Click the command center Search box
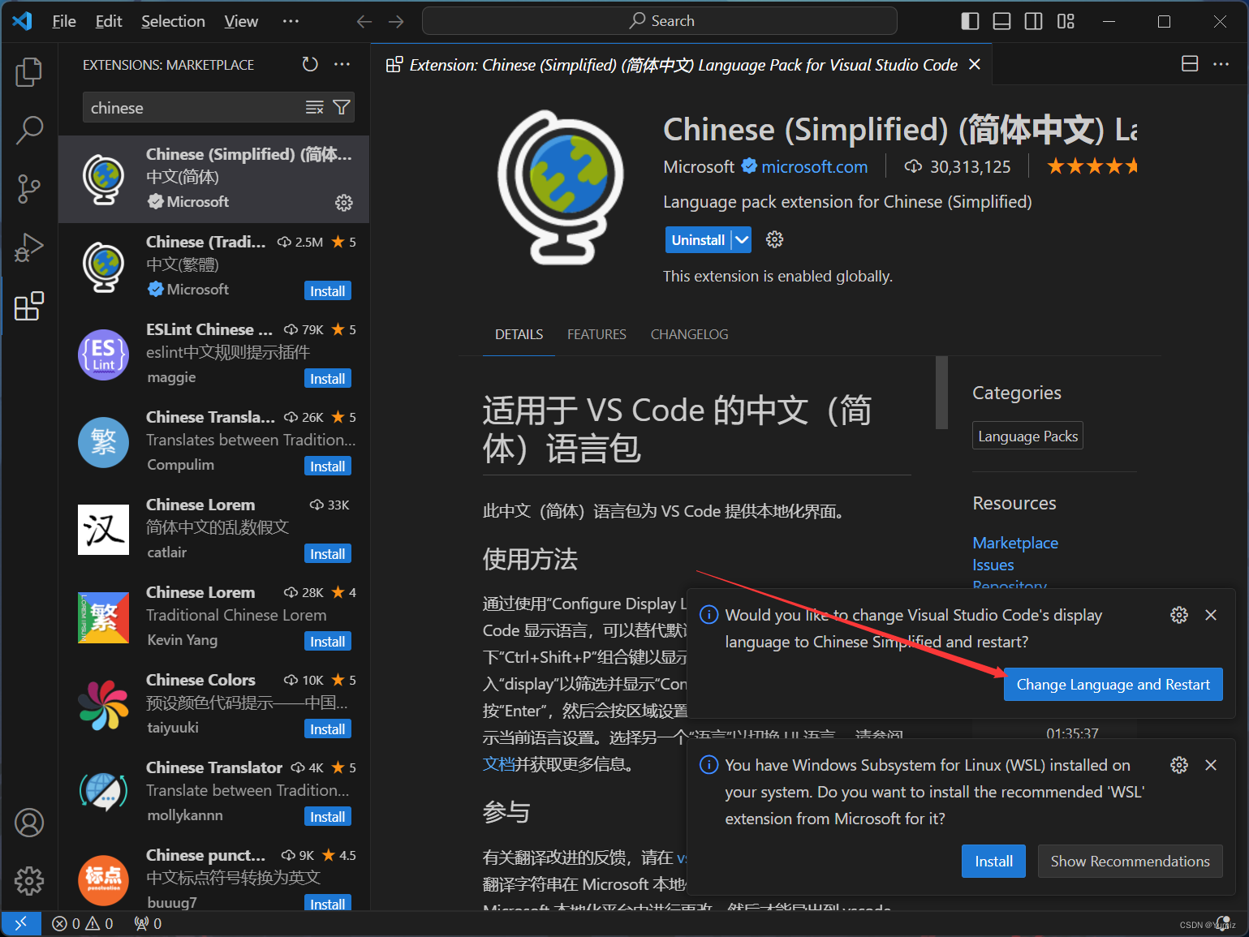 tap(660, 21)
